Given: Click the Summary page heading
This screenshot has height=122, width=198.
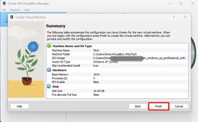Looking at the screenshot, I should coord(56,26).
